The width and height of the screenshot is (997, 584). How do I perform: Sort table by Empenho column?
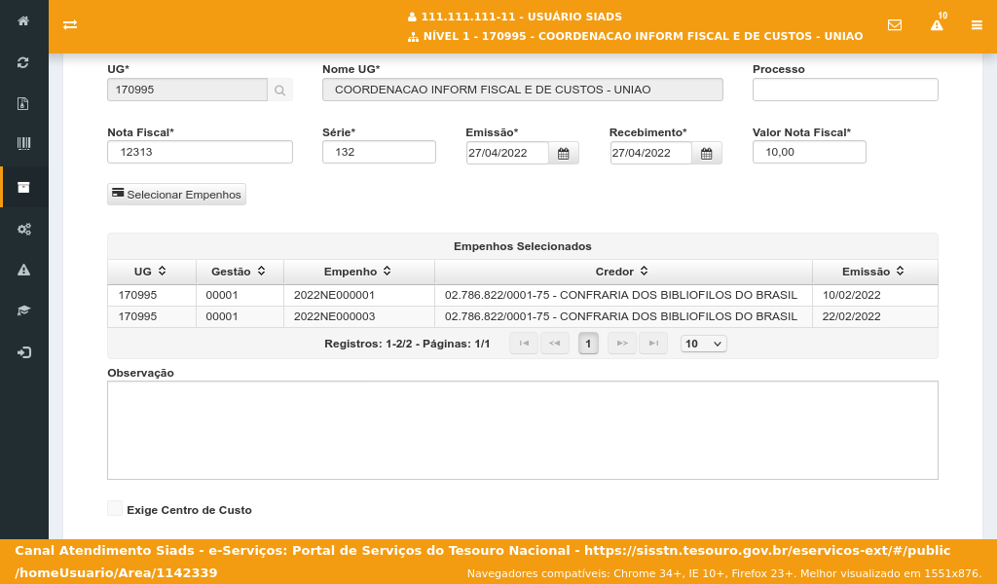358,272
